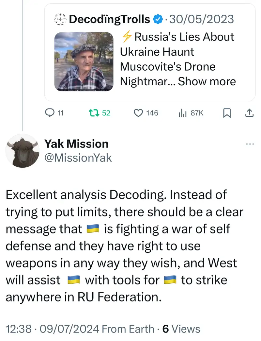Bookmark the DecodingTrolls post
The height and width of the screenshot is (341, 261).
click(227, 113)
